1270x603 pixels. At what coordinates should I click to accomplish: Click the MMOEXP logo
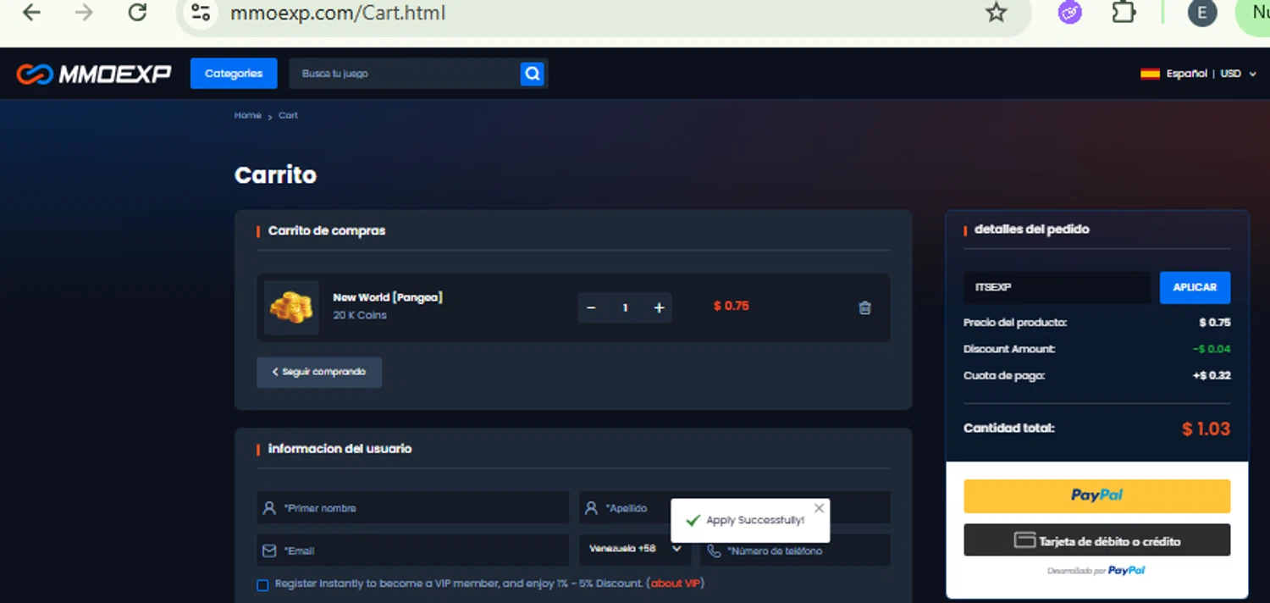pyautogui.click(x=94, y=74)
